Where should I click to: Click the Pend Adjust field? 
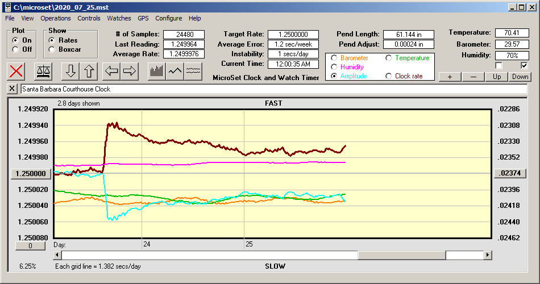pos(409,44)
